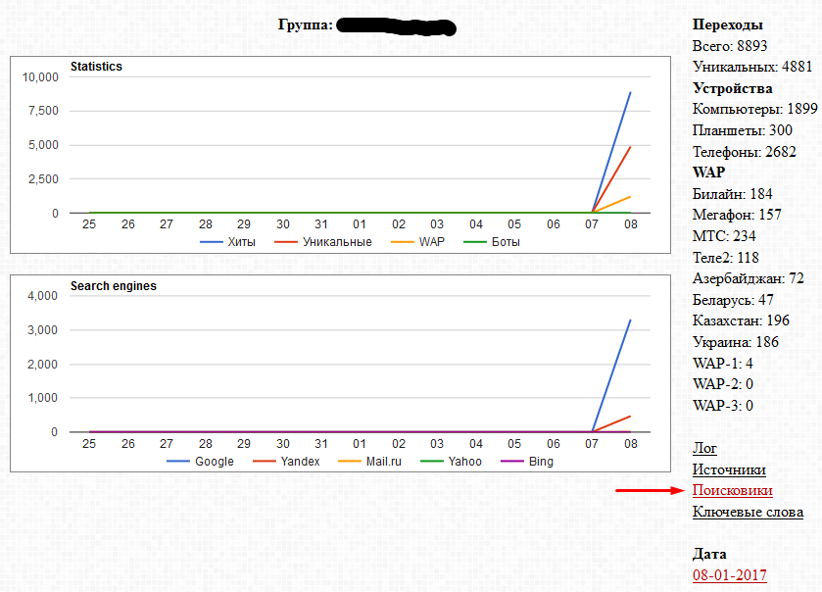Screen dimensions: 822x592
Task: Click the WAP legend entry in Statistics chart
Action: coord(417,242)
